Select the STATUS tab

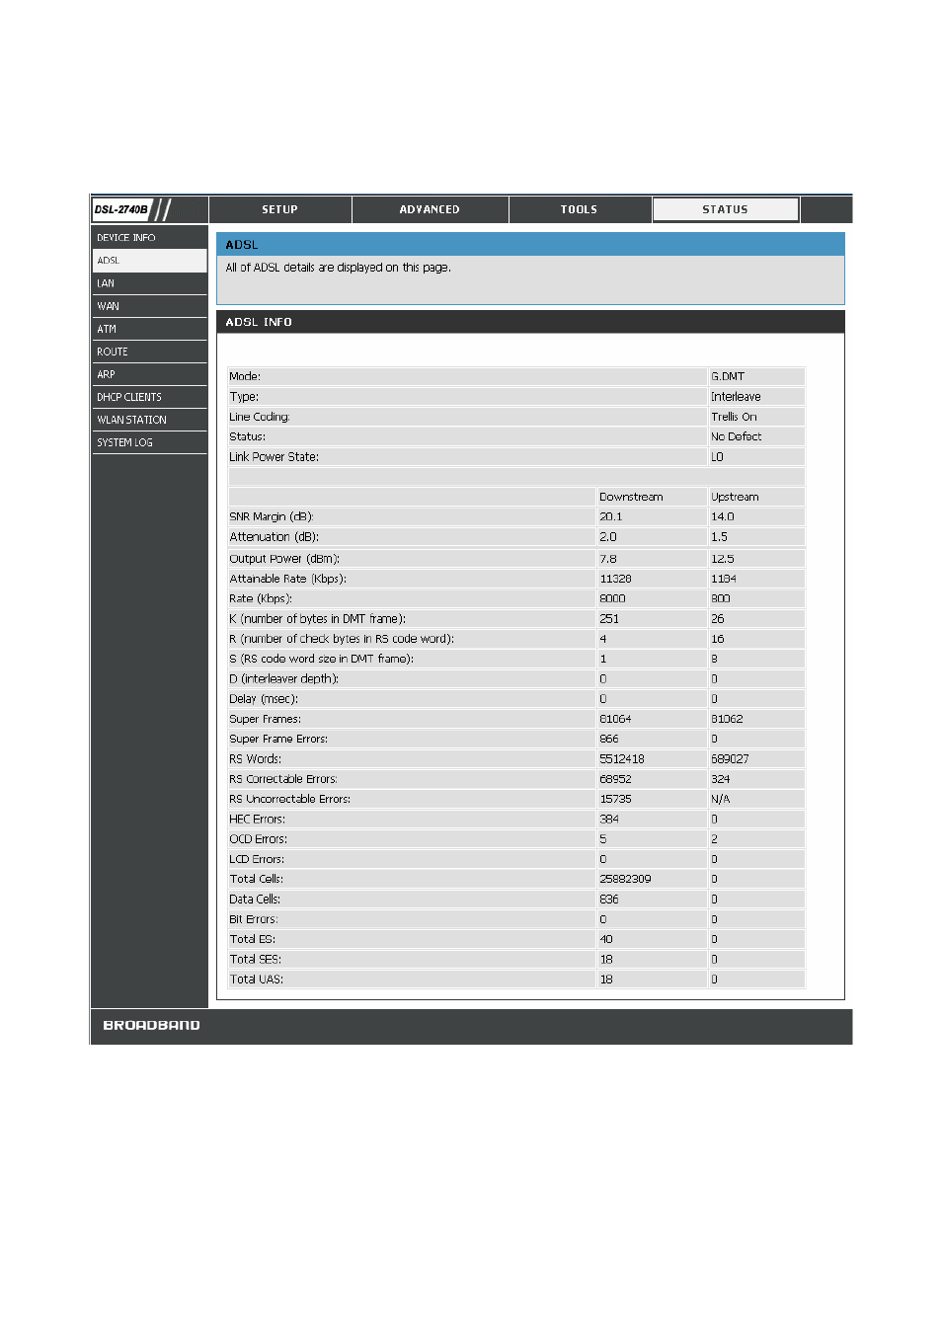pyautogui.click(x=725, y=209)
